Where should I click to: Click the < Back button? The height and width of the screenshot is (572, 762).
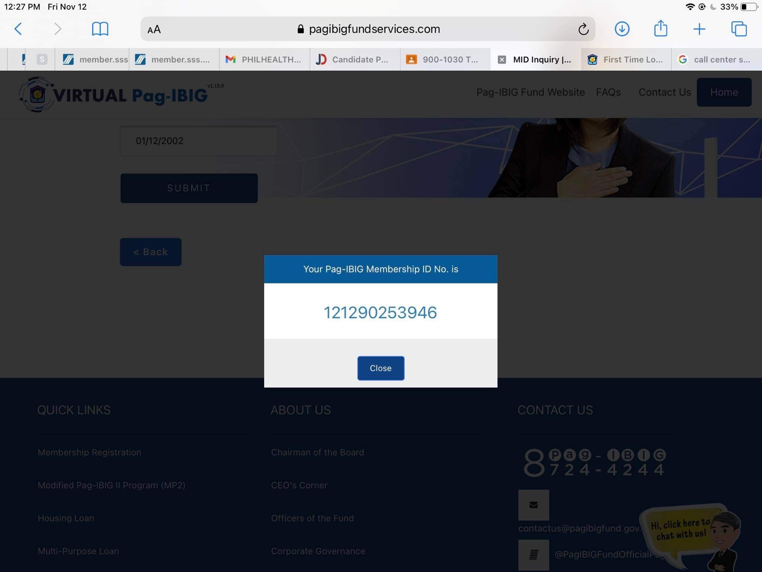point(150,252)
